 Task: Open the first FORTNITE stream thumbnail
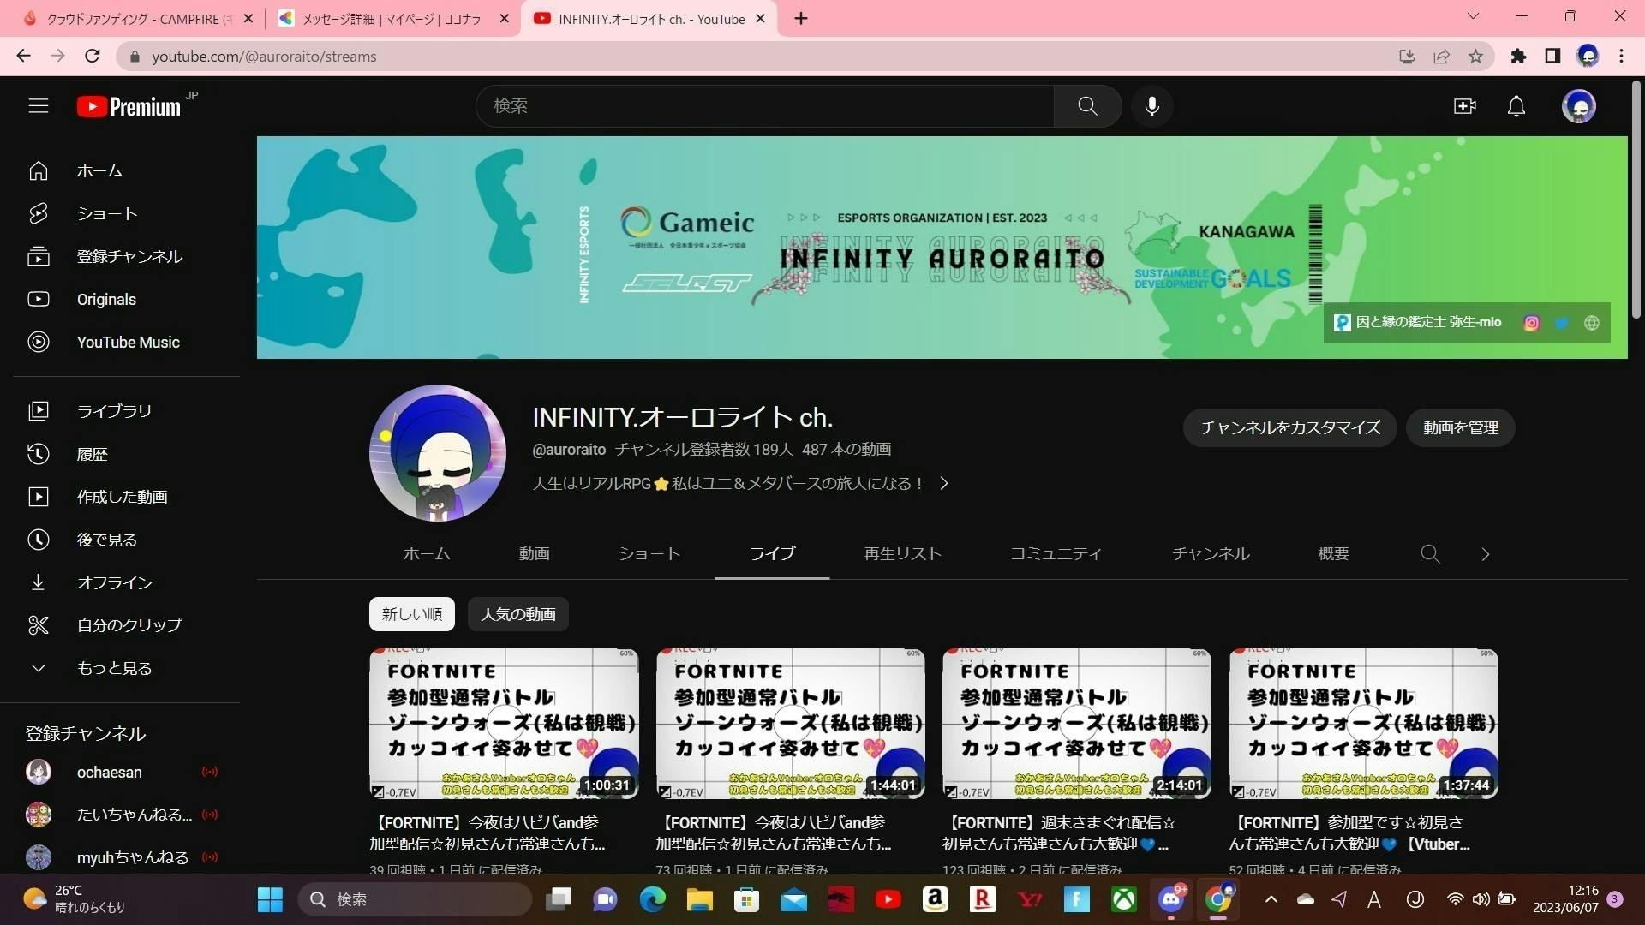[503, 723]
